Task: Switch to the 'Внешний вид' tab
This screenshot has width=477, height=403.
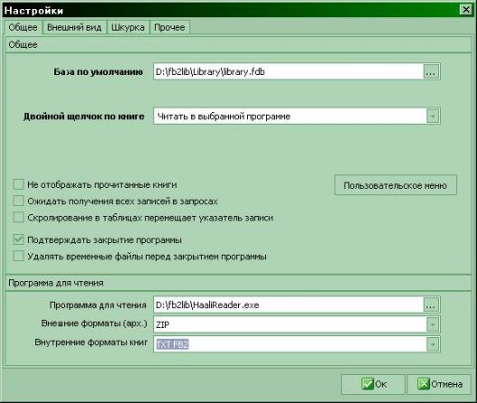Action: click(x=74, y=27)
